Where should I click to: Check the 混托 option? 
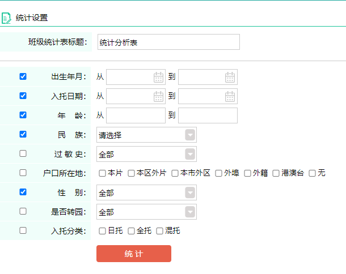pos(159,231)
